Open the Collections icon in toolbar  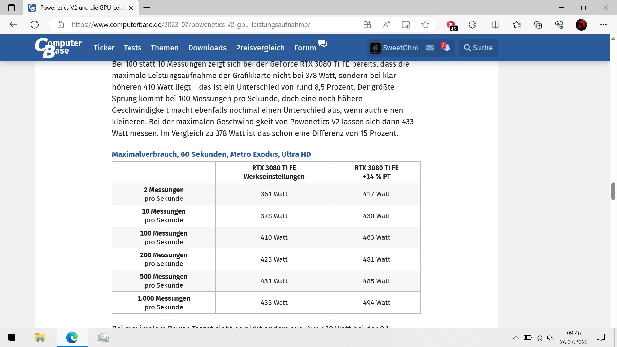(x=538, y=25)
